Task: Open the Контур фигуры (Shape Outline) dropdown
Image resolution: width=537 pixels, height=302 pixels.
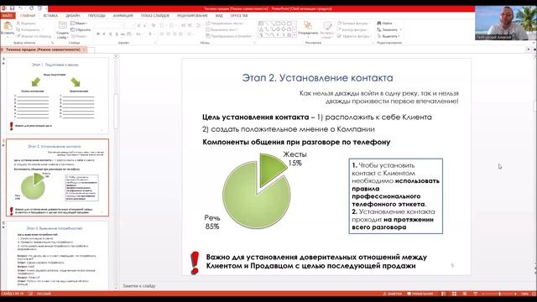Action: click(x=353, y=30)
